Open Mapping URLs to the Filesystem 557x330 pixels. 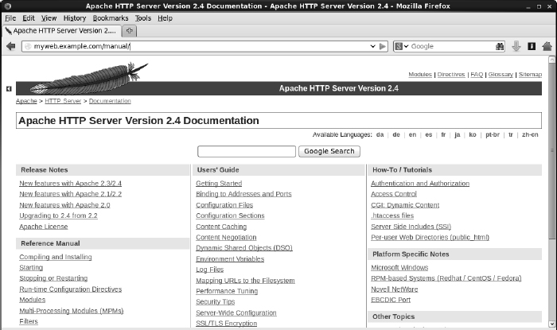tap(245, 281)
